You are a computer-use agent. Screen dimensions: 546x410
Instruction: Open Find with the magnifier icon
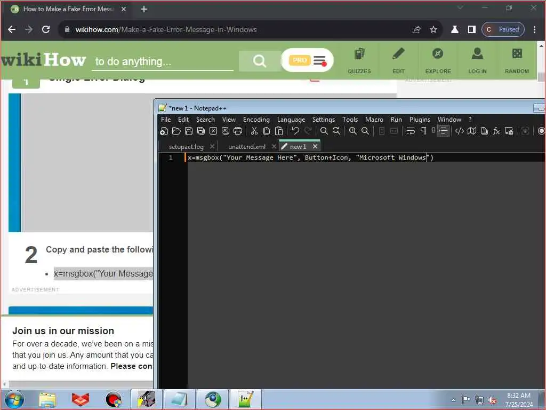click(324, 131)
